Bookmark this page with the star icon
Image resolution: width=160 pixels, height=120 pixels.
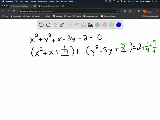[118, 11]
